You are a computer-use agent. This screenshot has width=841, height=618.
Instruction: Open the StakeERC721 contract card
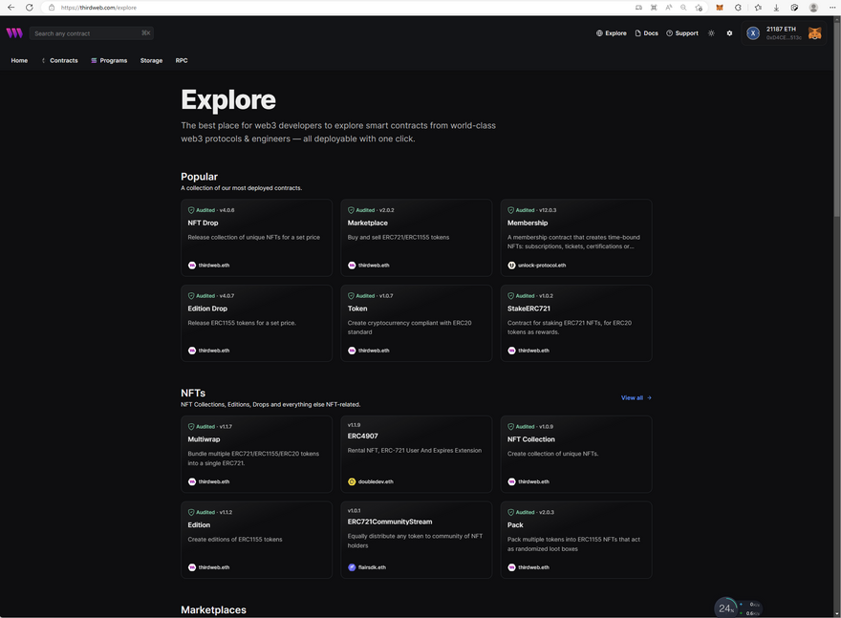[x=576, y=323]
